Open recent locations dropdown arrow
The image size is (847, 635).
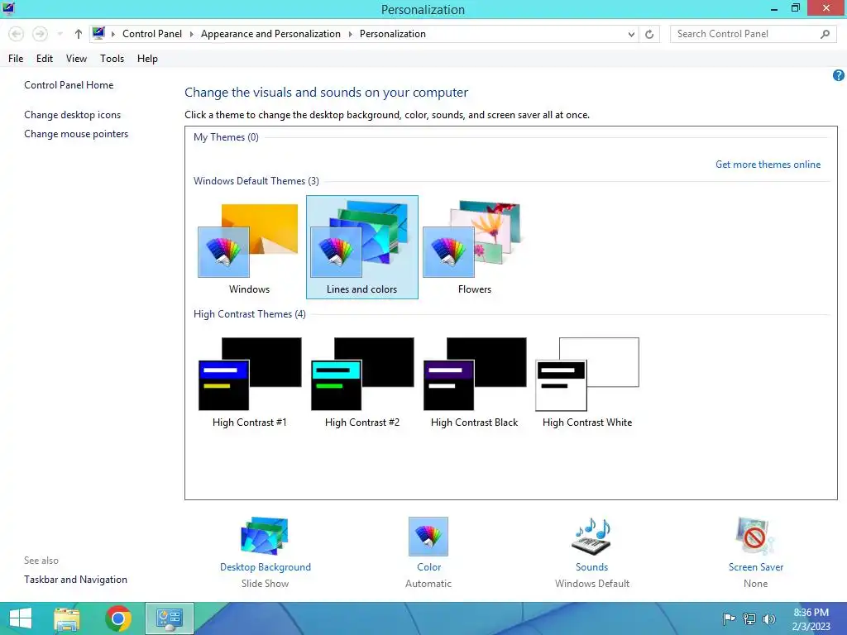(x=60, y=34)
